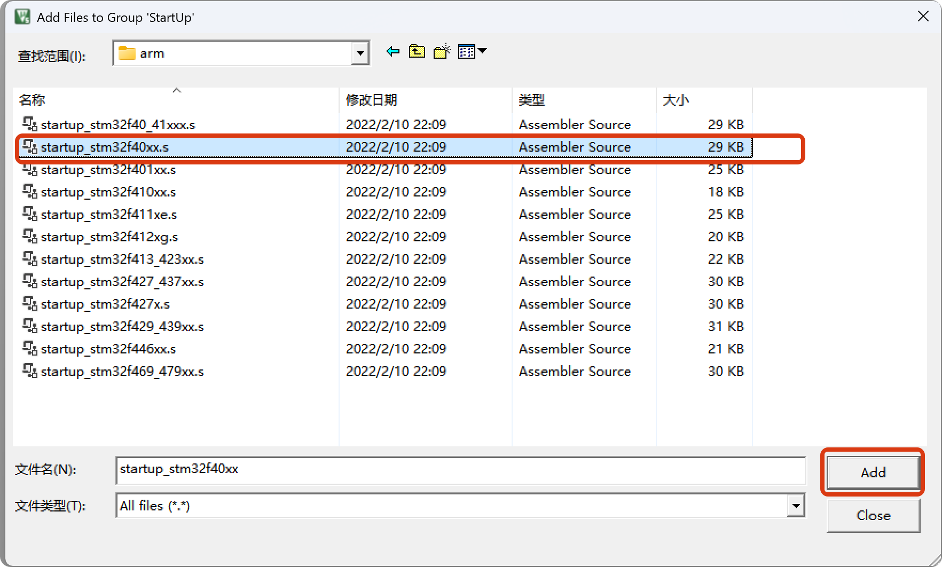Screen dimensions: 942x567
Task: Sort files by the 大小 column header
Action: tap(704, 100)
